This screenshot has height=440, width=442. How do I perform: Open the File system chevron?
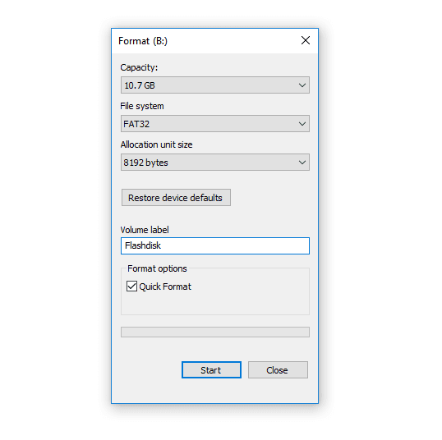point(302,124)
